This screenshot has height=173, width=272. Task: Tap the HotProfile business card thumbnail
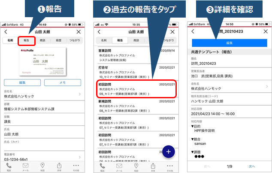coord(42,61)
